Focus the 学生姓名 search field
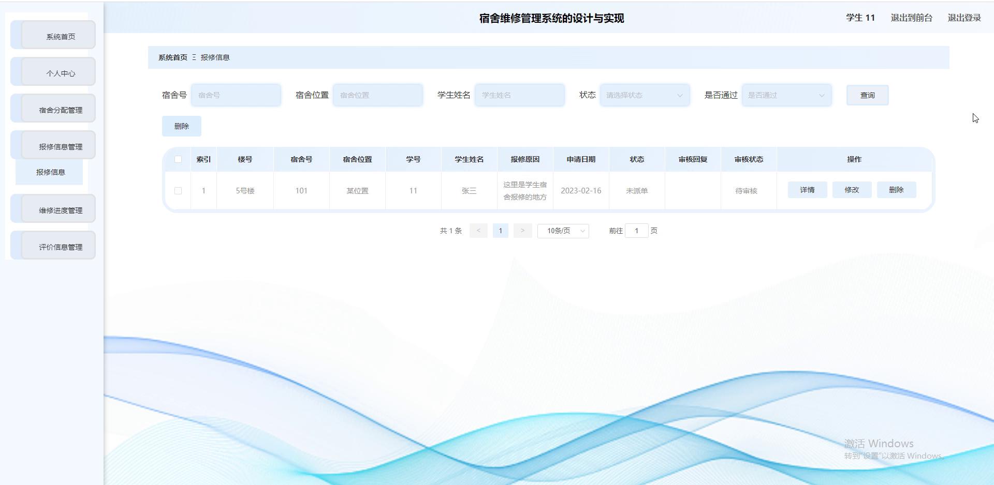The image size is (994, 485). tap(520, 95)
